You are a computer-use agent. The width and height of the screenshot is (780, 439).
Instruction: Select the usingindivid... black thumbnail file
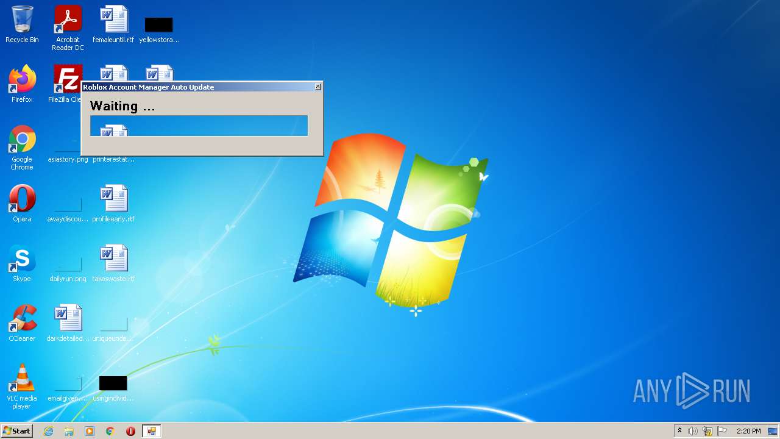pyautogui.click(x=113, y=388)
